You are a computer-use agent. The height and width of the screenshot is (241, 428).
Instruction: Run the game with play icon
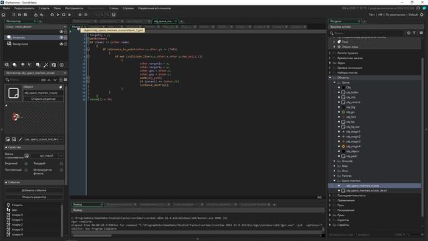(58, 15)
